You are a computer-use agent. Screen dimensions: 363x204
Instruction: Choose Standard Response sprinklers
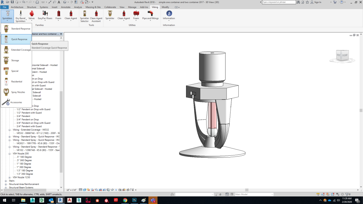[16, 29]
